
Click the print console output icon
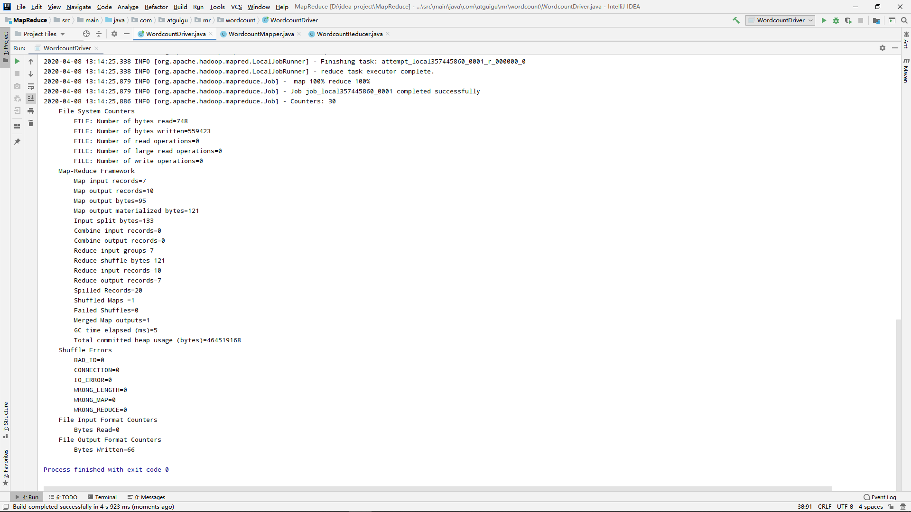point(31,111)
